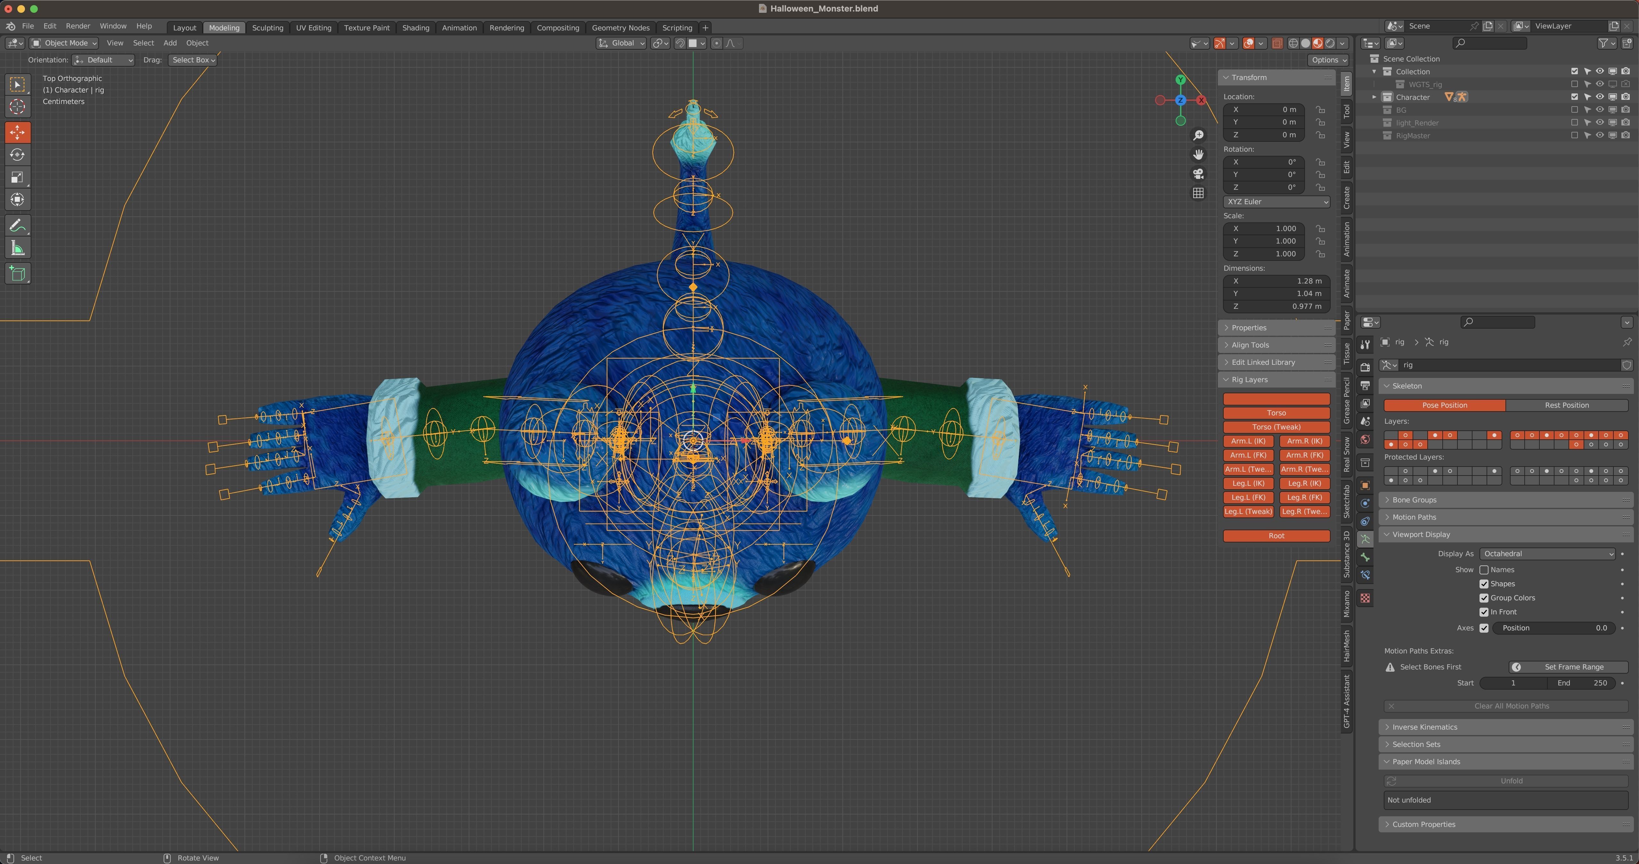The image size is (1639, 864).
Task: Click the Pan view hand icon
Action: click(1198, 155)
